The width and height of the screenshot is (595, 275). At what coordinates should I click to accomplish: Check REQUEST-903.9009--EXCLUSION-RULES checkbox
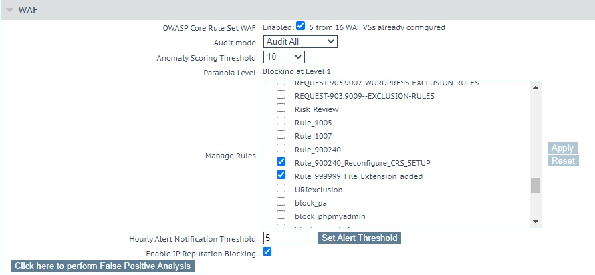coord(281,95)
